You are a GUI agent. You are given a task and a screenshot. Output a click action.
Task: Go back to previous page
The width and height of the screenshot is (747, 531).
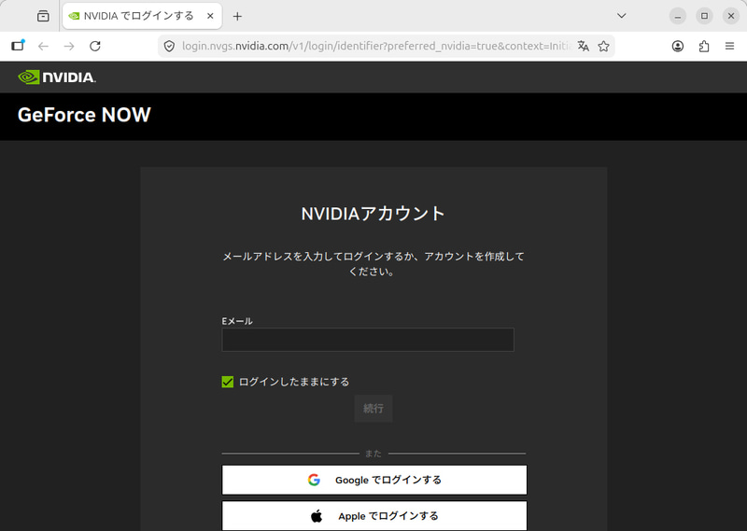[x=43, y=47]
